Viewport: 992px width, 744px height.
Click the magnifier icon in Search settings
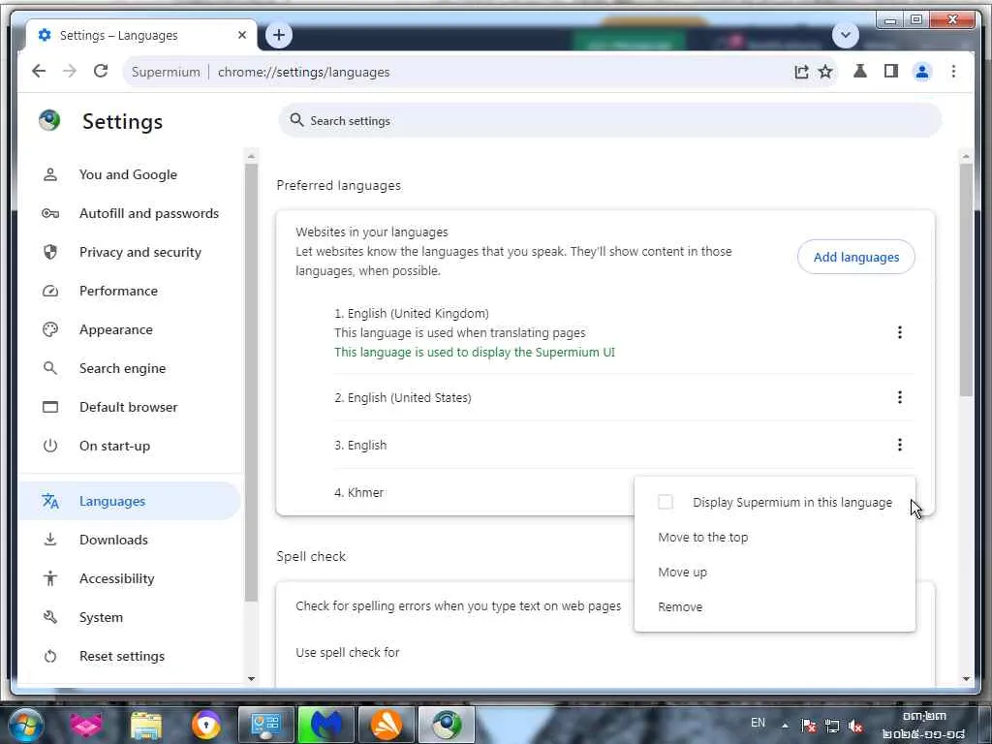click(296, 120)
